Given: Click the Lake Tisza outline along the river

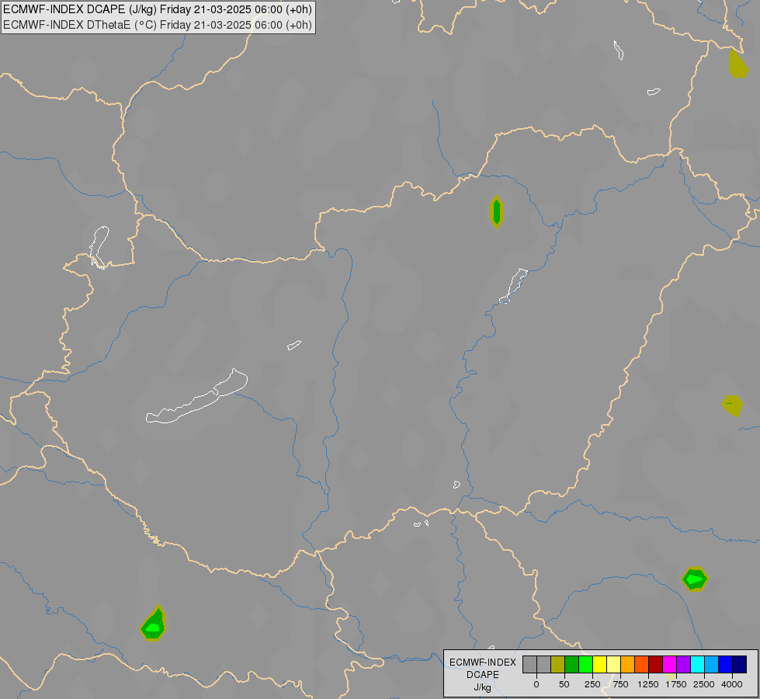Looking at the screenshot, I should tap(513, 286).
